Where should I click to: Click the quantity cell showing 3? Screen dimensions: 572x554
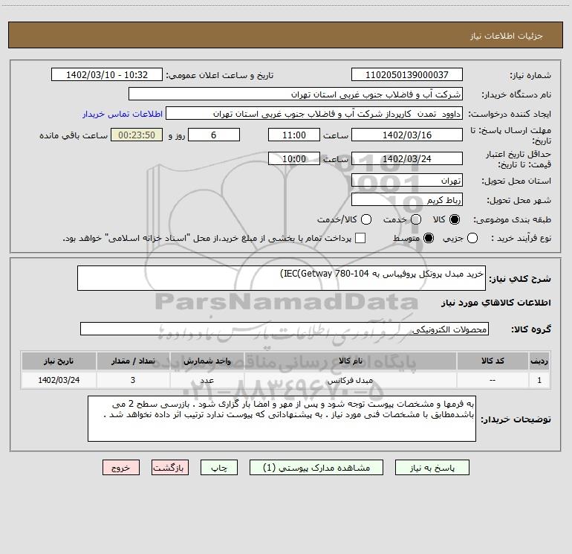coord(133,380)
